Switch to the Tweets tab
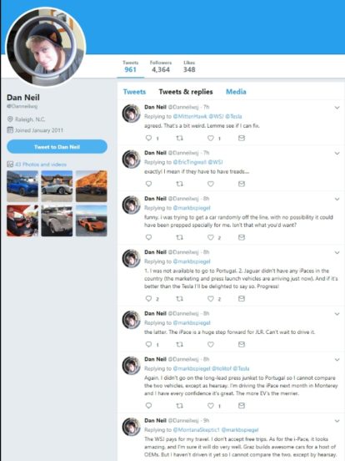Screen dimensions: 345x461 (134, 92)
